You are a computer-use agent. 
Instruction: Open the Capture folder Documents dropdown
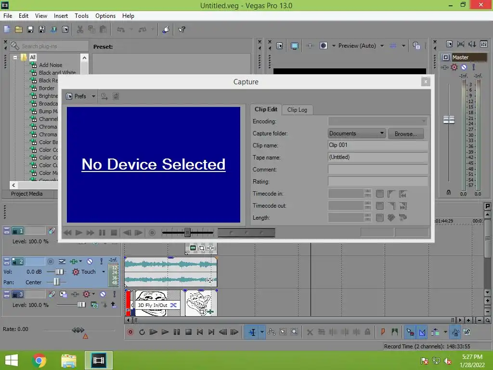357,133
